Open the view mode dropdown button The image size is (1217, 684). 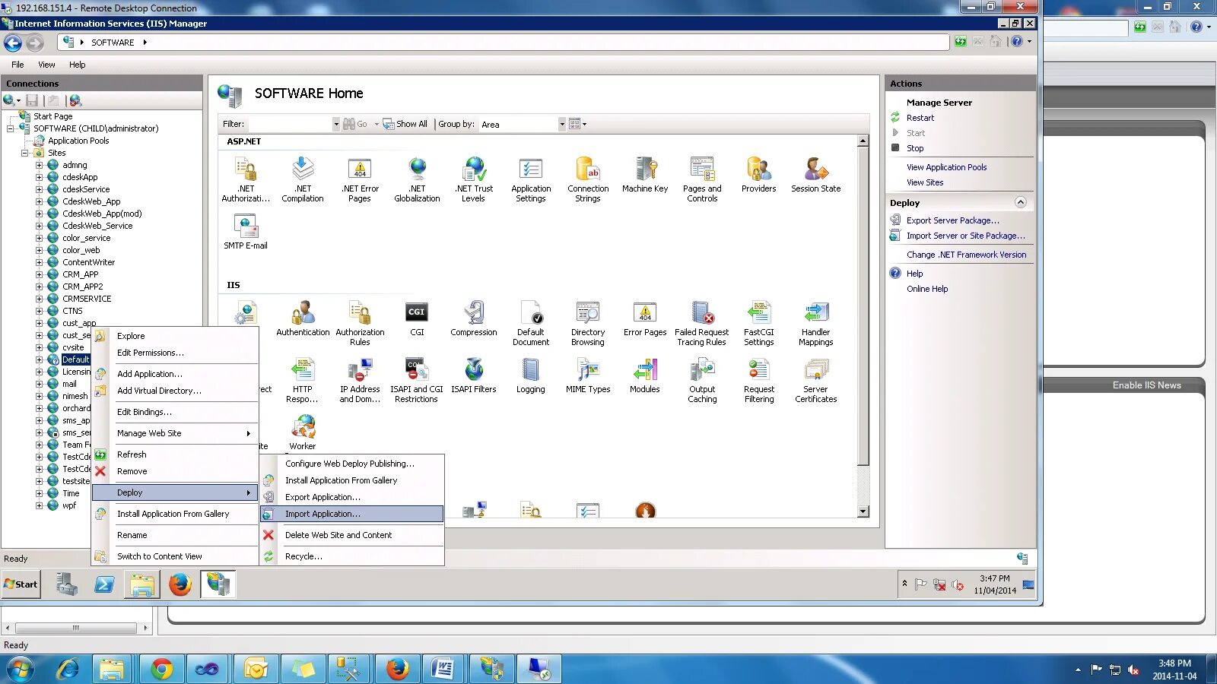point(579,124)
